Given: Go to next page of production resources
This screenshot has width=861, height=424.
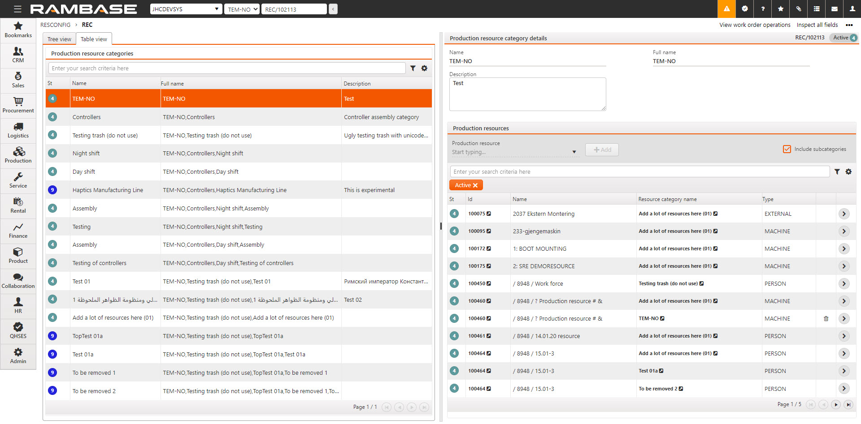Looking at the screenshot, I should (835, 405).
